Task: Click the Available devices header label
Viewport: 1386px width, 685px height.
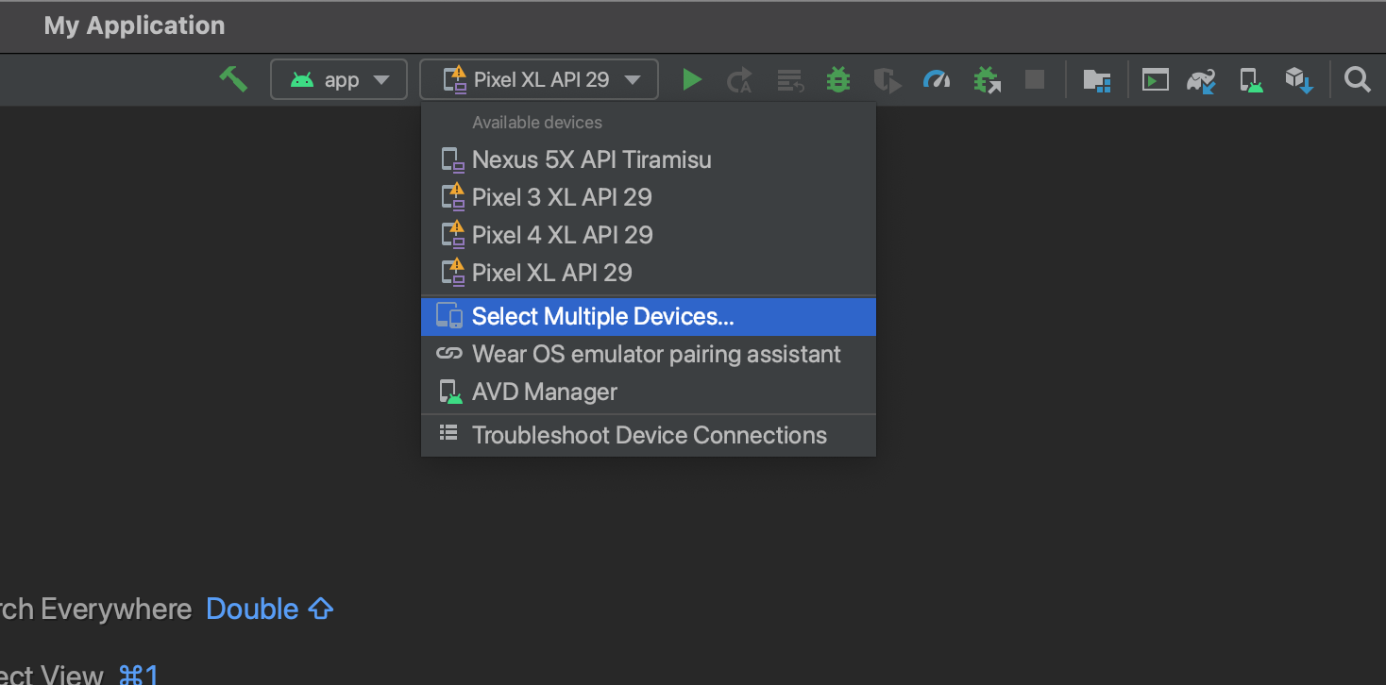Action: point(537,123)
